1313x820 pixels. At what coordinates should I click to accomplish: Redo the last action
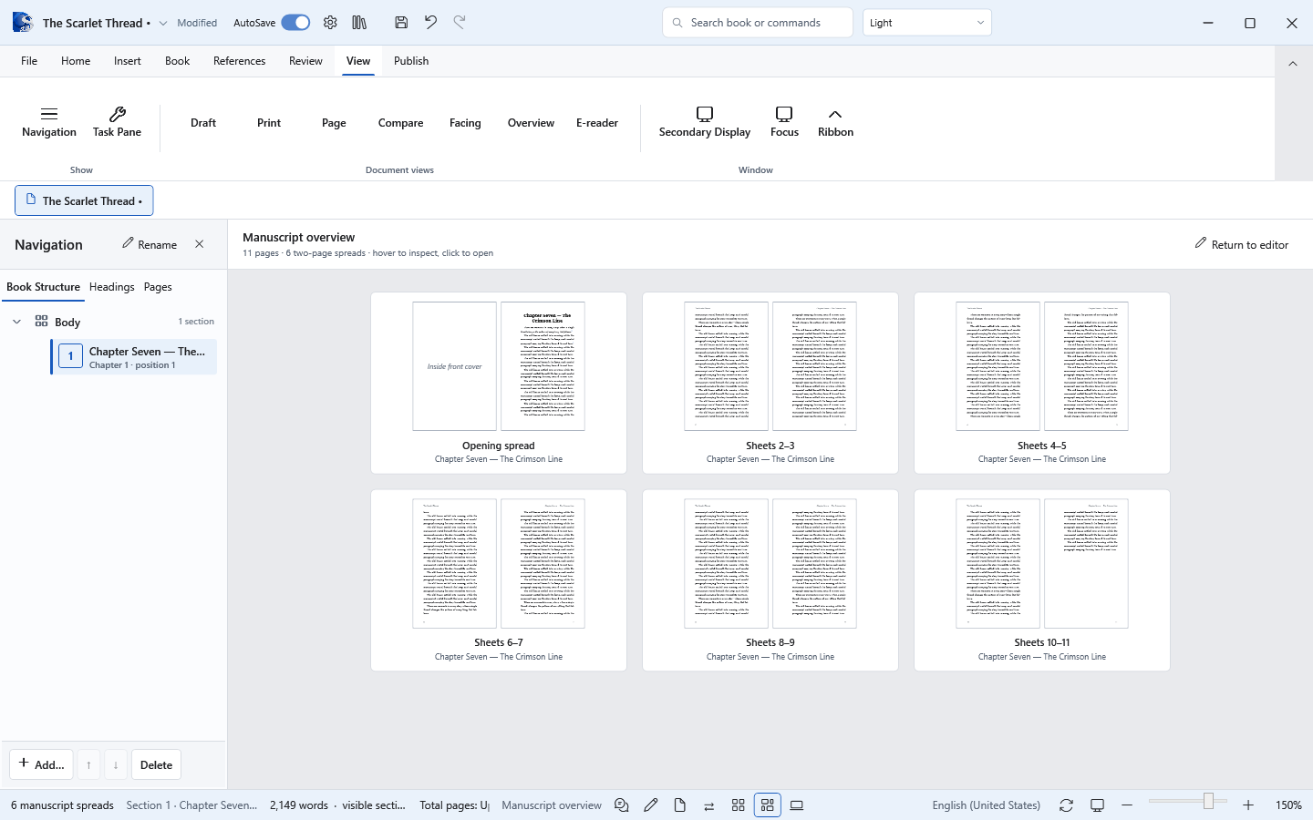pyautogui.click(x=460, y=23)
